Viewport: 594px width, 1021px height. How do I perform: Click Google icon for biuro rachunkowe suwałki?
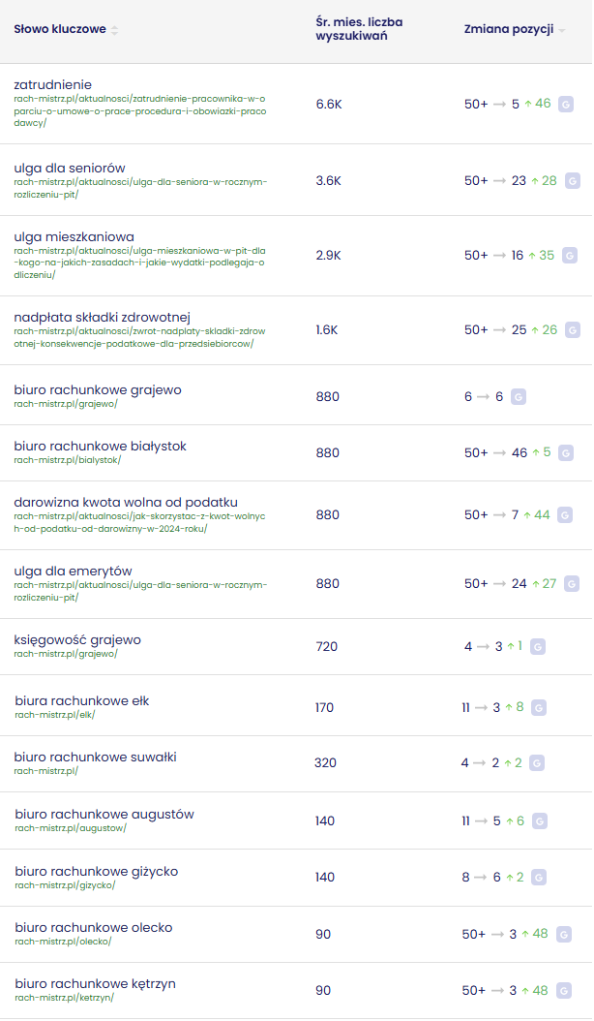(537, 763)
